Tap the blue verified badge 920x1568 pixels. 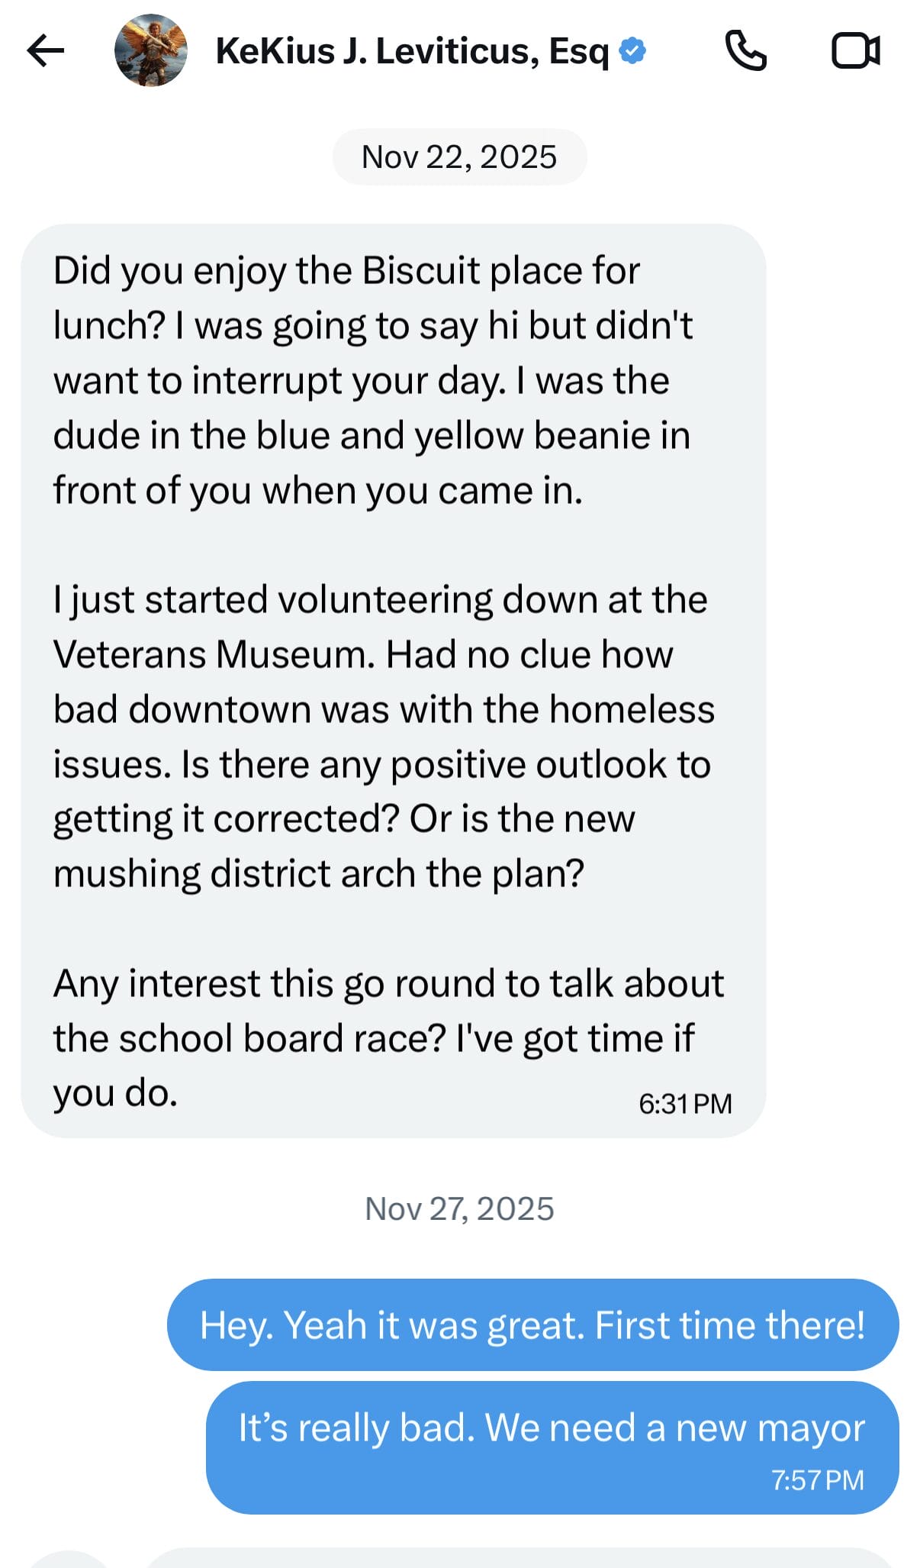pyautogui.click(x=632, y=51)
